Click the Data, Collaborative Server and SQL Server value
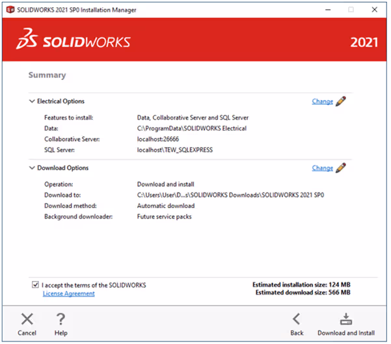Image resolution: width=391 pixels, height=344 pixels. tap(193, 118)
